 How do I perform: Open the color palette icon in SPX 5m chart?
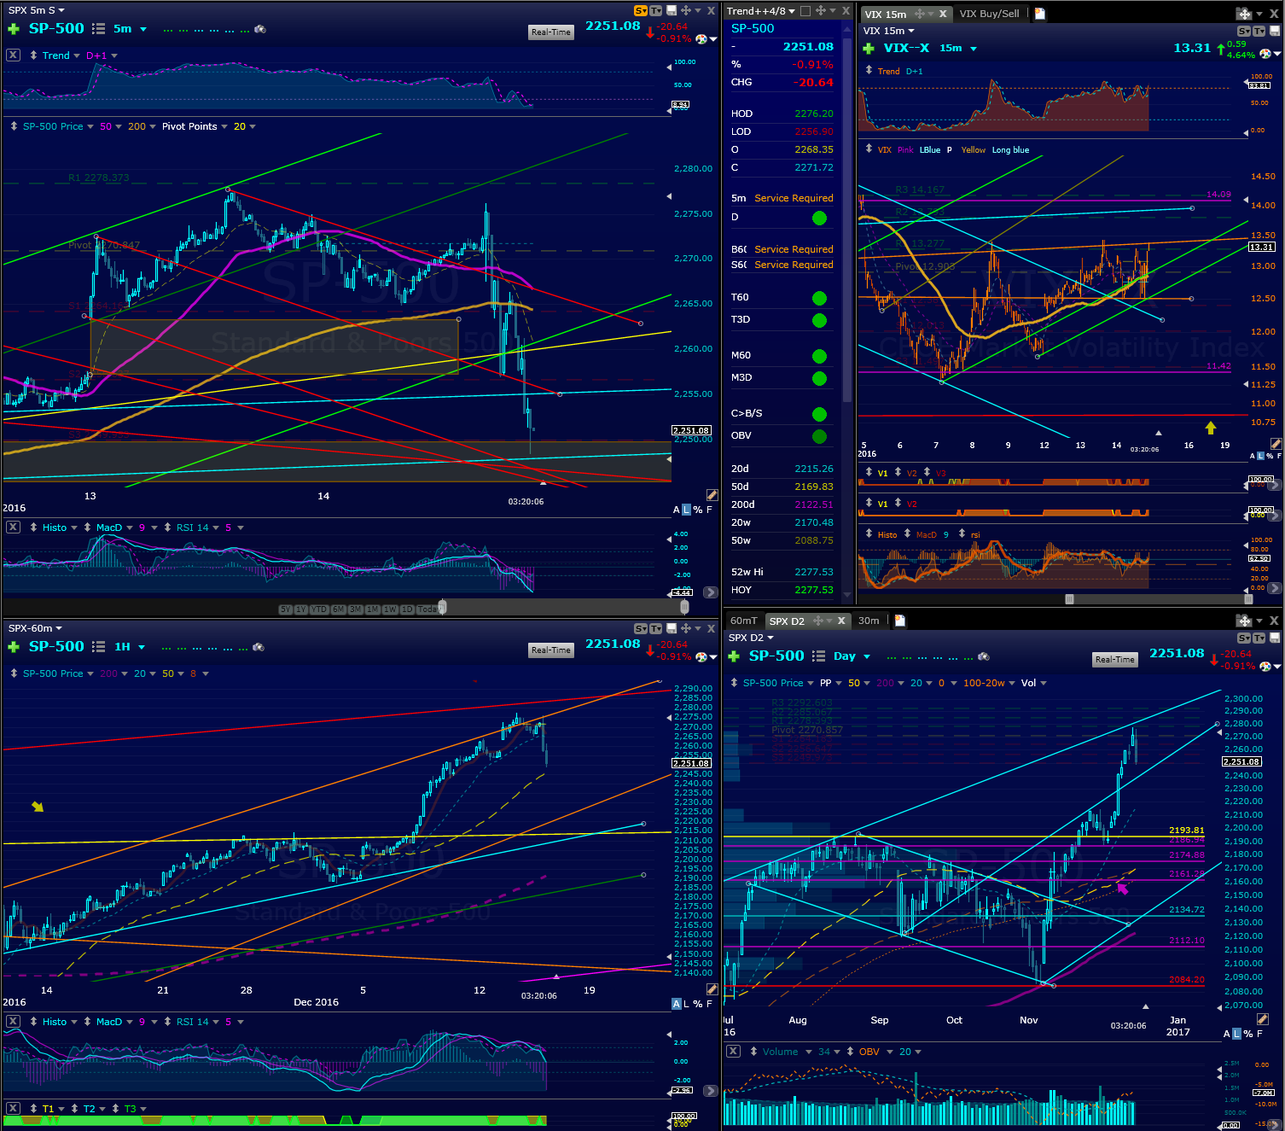click(701, 38)
